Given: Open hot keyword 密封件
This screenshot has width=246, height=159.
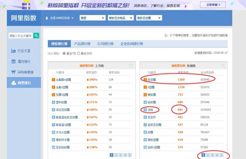Looking at the screenshot, I should 152,117.
